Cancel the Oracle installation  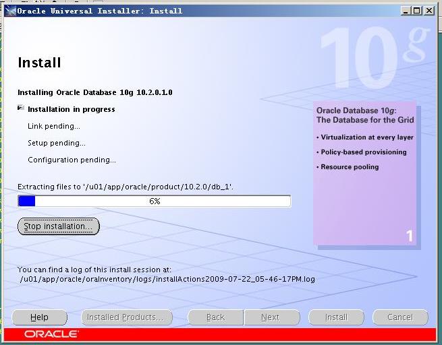(400, 317)
